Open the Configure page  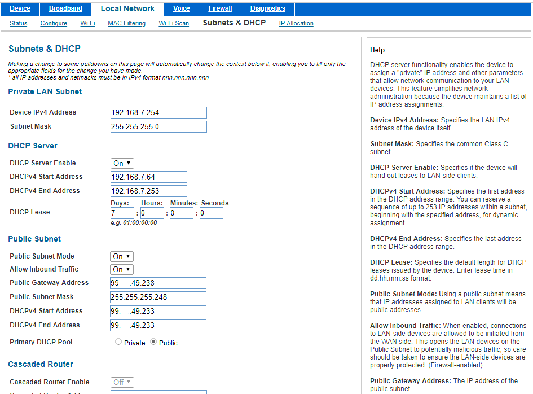54,23
